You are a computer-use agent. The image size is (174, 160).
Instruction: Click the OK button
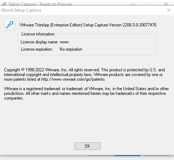(87, 146)
